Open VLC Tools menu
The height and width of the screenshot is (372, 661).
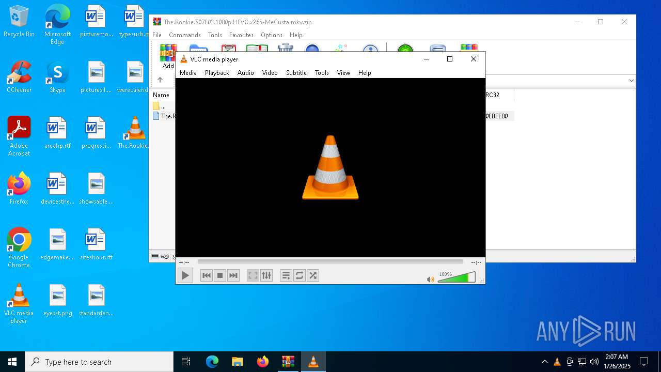[322, 73]
